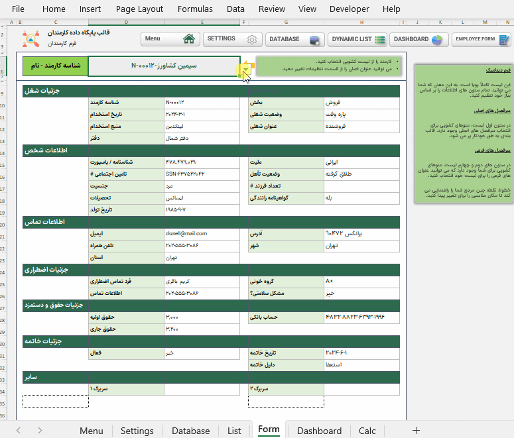Viewport: 514px width, 438px height.
Task: Select the employee name cell N-۰۰۰۱۲
Action: pos(164,66)
